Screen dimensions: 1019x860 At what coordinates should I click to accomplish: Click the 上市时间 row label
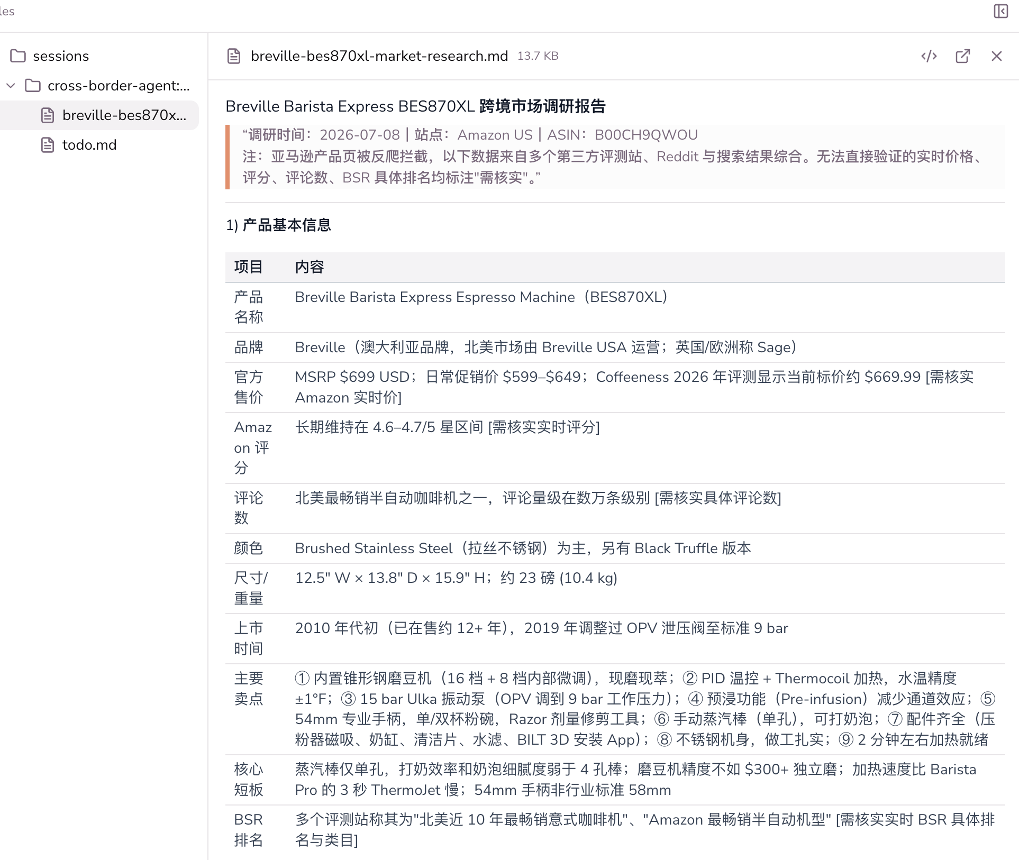[x=249, y=638]
